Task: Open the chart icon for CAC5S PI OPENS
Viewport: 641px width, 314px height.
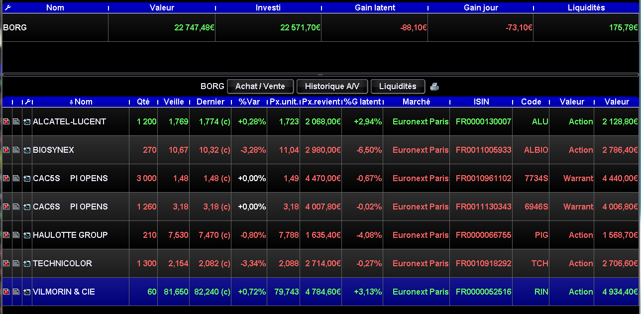Action: click(x=27, y=178)
